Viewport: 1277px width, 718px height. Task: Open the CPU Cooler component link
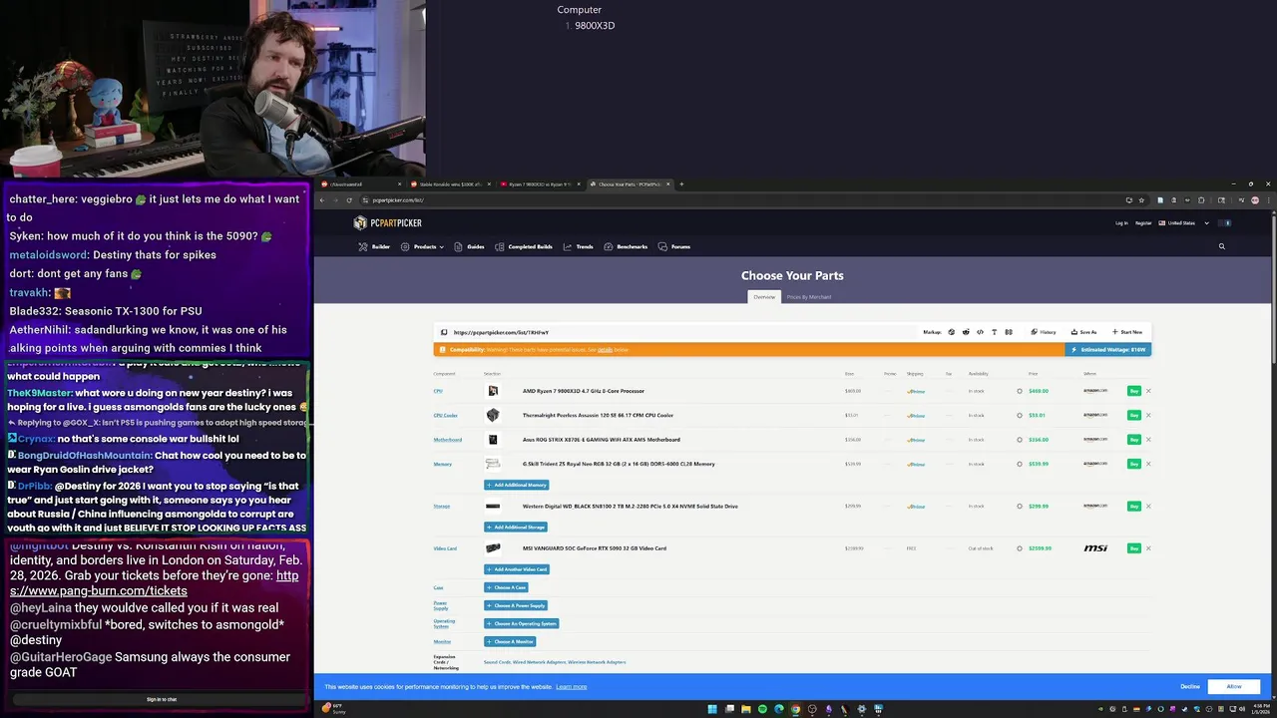[445, 415]
